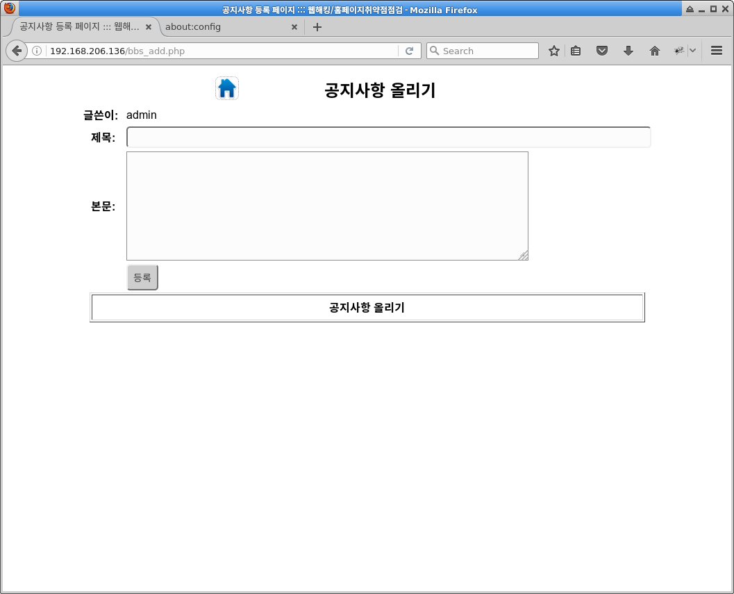The height and width of the screenshot is (594, 734).
Task: Open the Firefox hamburger menu
Action: click(x=716, y=51)
